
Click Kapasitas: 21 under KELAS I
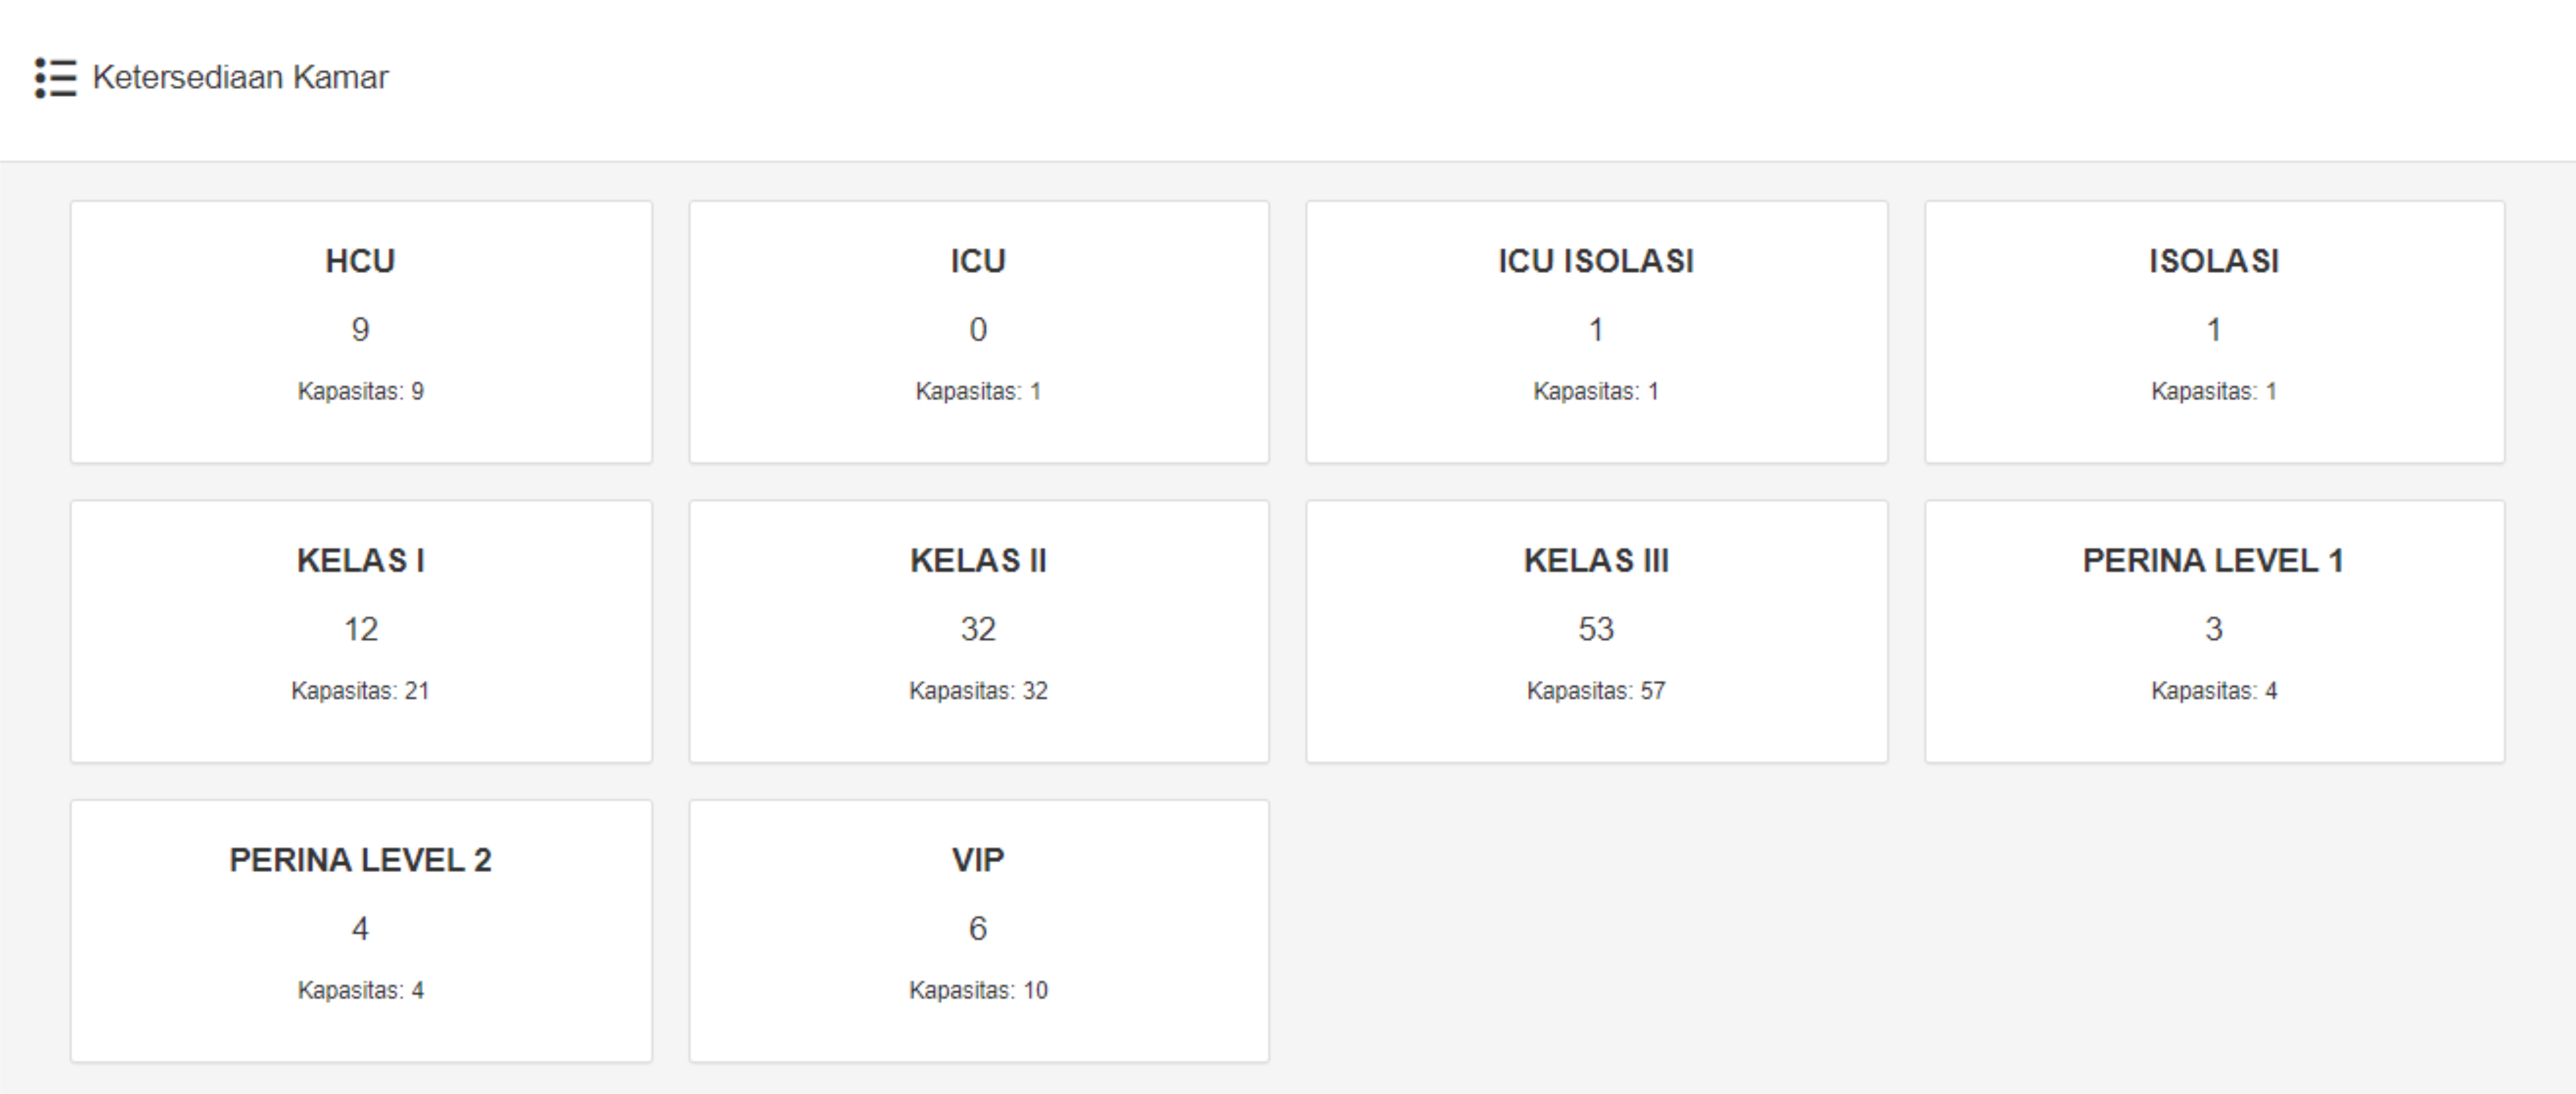(360, 691)
